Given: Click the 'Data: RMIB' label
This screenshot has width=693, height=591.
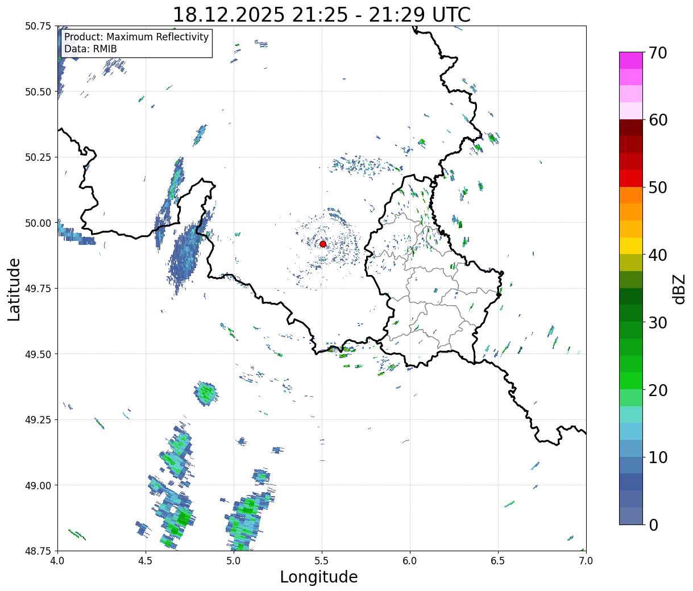Looking at the screenshot, I should [90, 49].
